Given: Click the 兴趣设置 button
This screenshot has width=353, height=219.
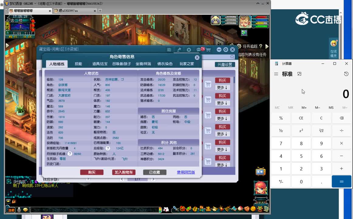Looking at the screenshot, I should point(225,65).
